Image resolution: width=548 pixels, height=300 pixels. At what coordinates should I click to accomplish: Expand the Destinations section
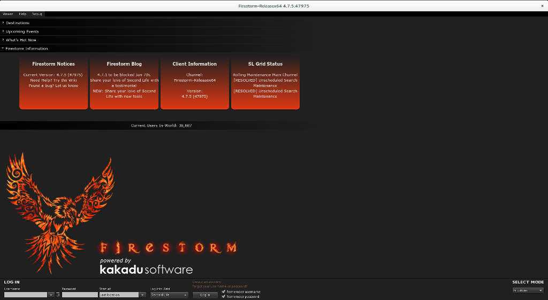pyautogui.click(x=18, y=23)
